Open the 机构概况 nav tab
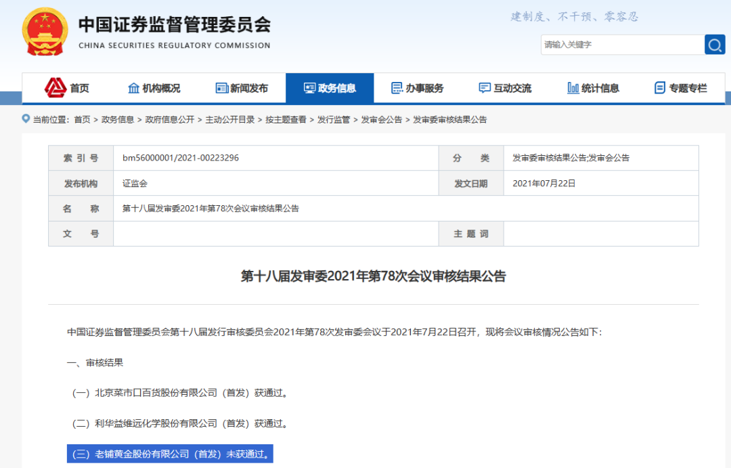This screenshot has width=731, height=468. point(154,88)
